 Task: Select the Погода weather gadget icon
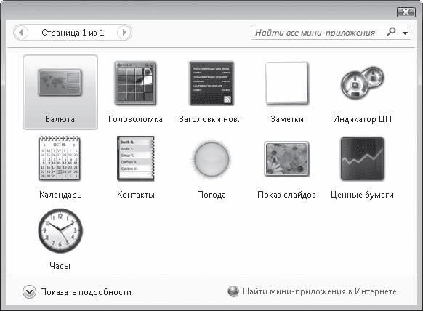pyautogui.click(x=211, y=159)
